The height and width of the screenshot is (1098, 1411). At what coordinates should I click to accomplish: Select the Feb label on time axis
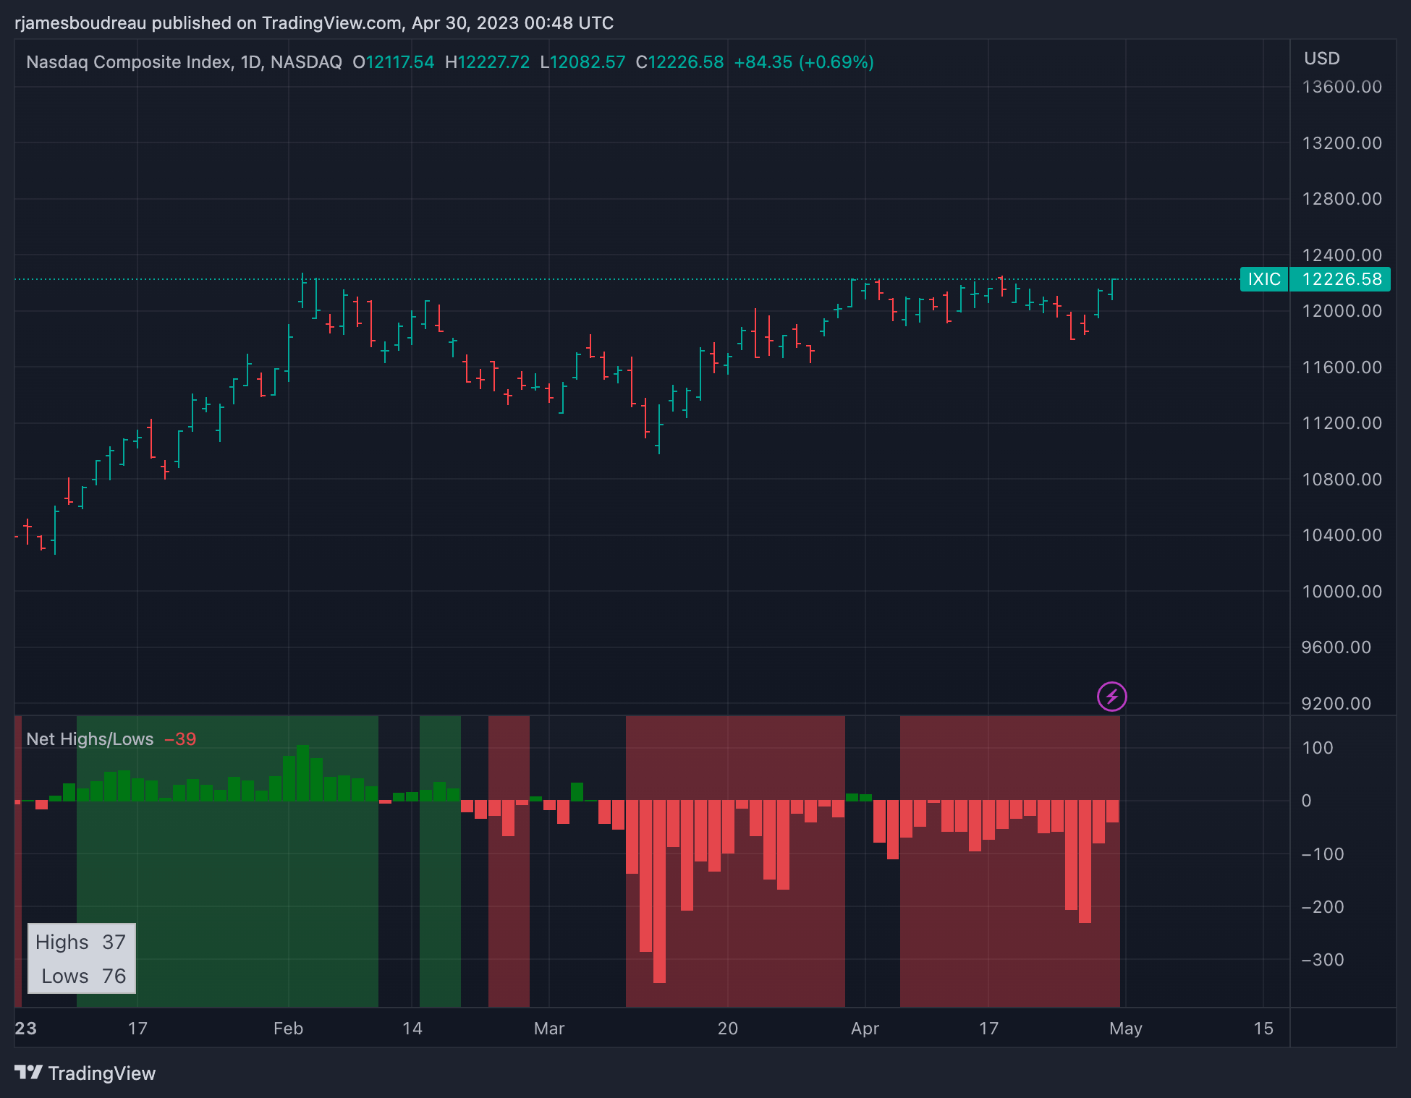coord(288,1029)
